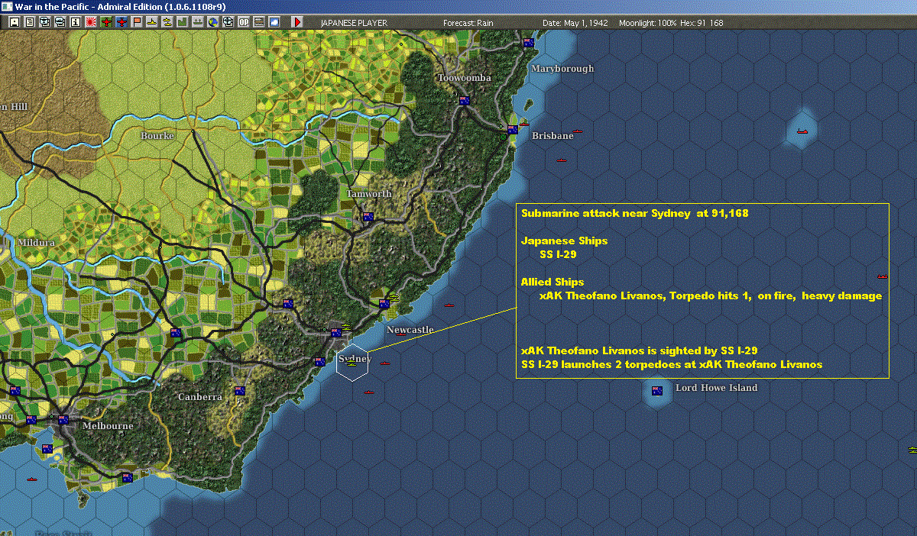The height and width of the screenshot is (536, 917).
Task: Click the single yellow ship toolbar icon
Action: pos(152,22)
